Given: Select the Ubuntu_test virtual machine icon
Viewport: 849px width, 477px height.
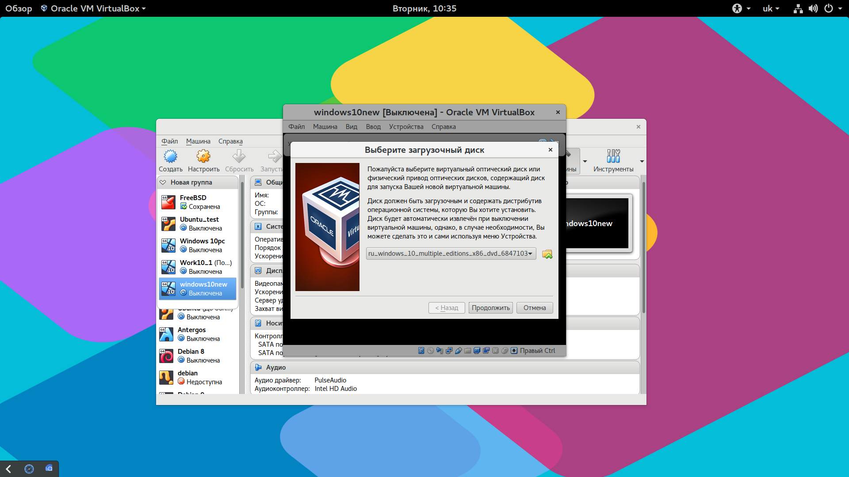Looking at the screenshot, I should (167, 223).
